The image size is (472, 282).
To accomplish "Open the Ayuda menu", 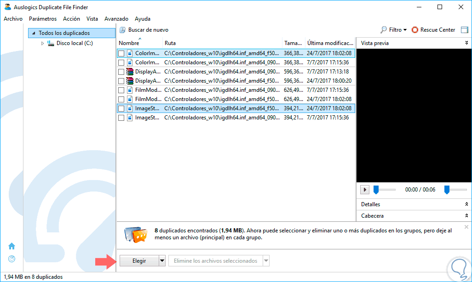I will 143,19.
